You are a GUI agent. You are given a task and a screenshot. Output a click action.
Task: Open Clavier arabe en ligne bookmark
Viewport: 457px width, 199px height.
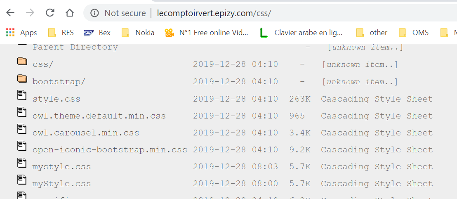(x=302, y=33)
